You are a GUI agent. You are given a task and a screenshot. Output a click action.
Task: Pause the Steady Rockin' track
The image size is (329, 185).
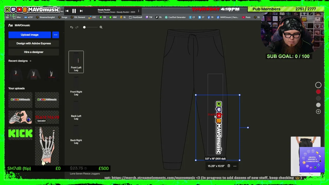pyautogui.click(x=74, y=11)
